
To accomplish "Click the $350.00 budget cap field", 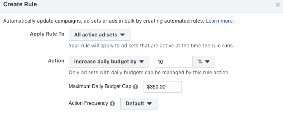I will 162,87.
